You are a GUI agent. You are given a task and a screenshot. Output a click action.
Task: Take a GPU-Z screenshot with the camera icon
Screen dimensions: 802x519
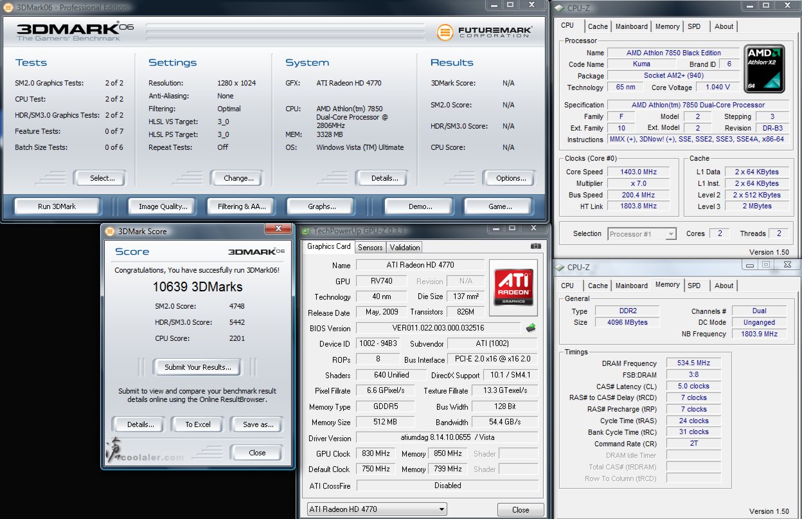tap(535, 246)
